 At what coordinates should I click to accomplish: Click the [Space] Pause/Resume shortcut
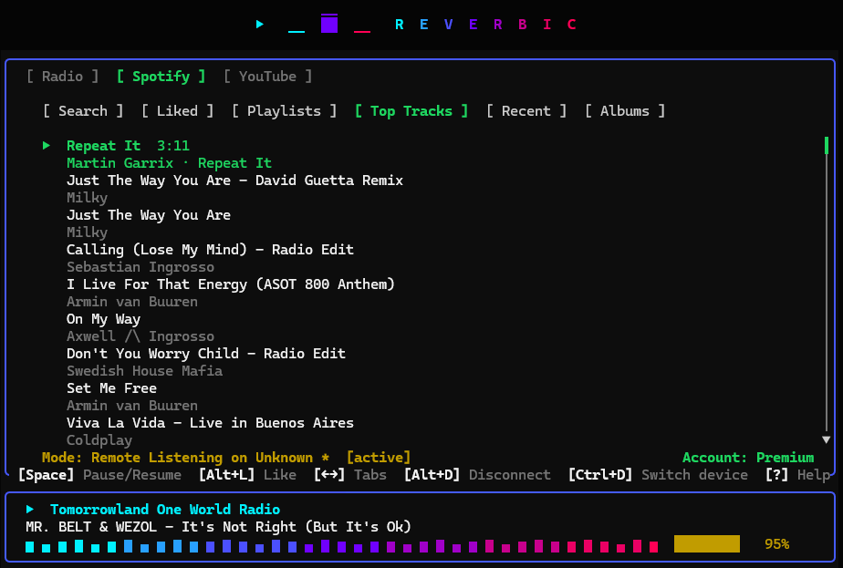[x=100, y=475]
